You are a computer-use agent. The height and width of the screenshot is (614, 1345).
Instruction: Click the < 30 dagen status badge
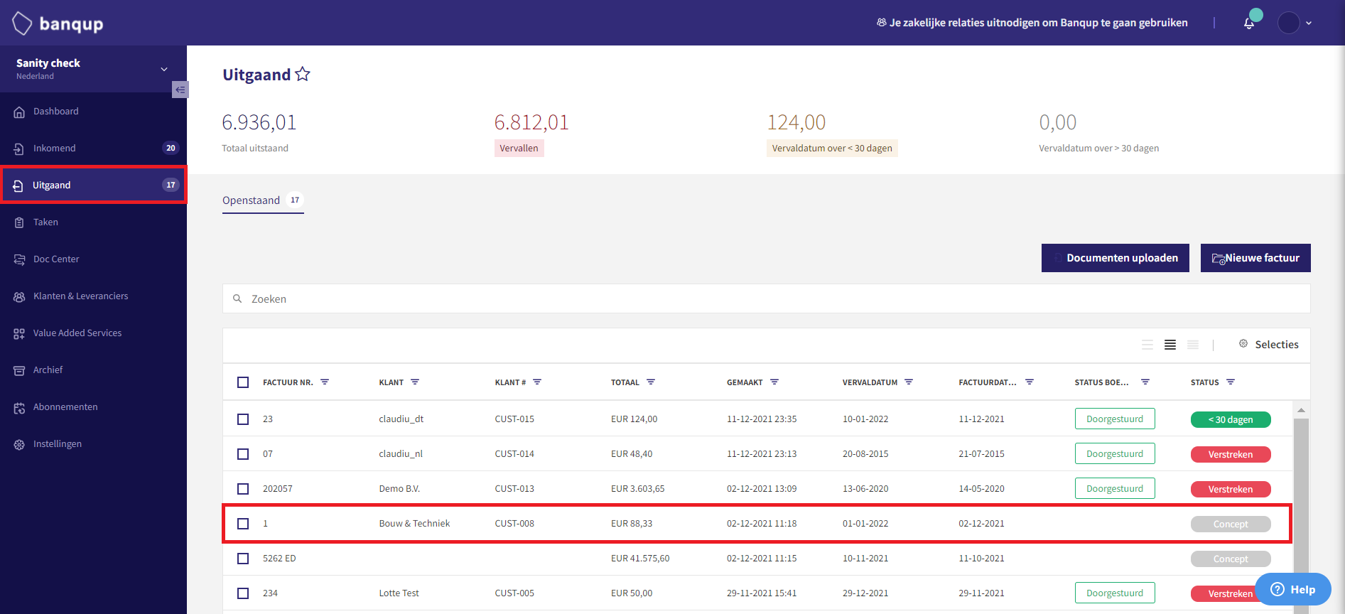pos(1231,419)
